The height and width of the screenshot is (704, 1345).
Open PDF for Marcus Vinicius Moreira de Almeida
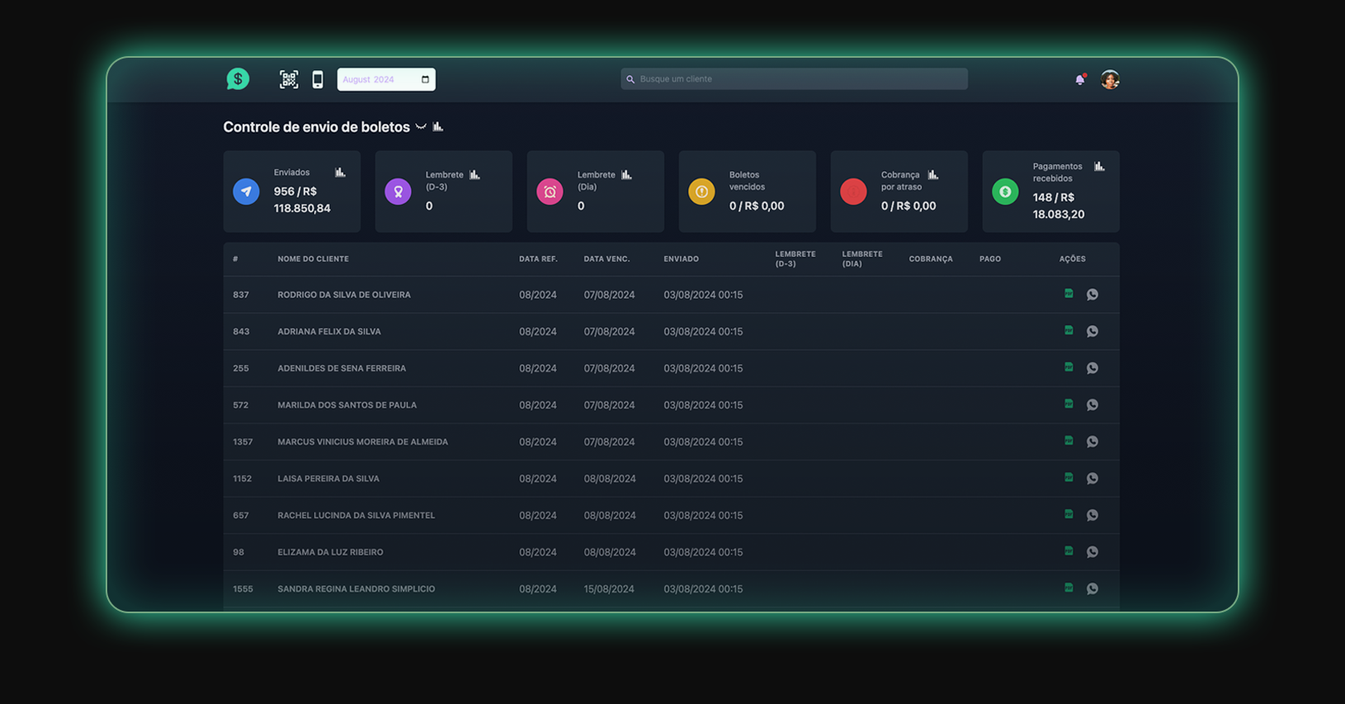1069,441
